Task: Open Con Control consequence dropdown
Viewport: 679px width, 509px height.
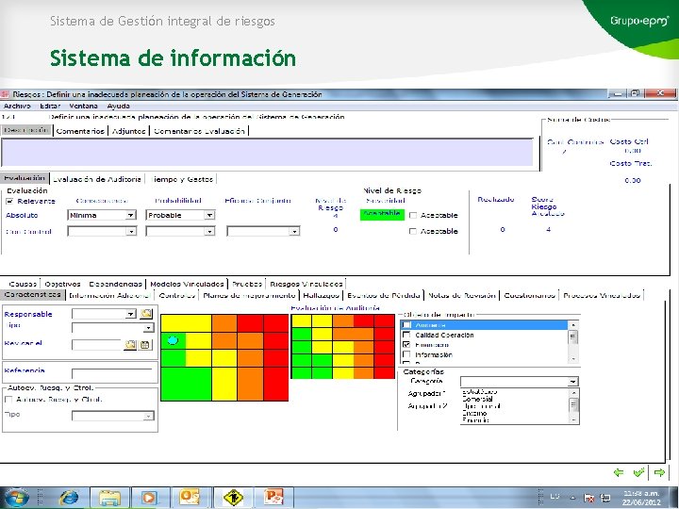Action: (130, 232)
